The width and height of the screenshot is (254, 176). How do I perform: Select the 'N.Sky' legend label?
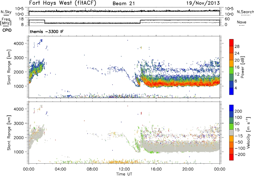pos(6,12)
